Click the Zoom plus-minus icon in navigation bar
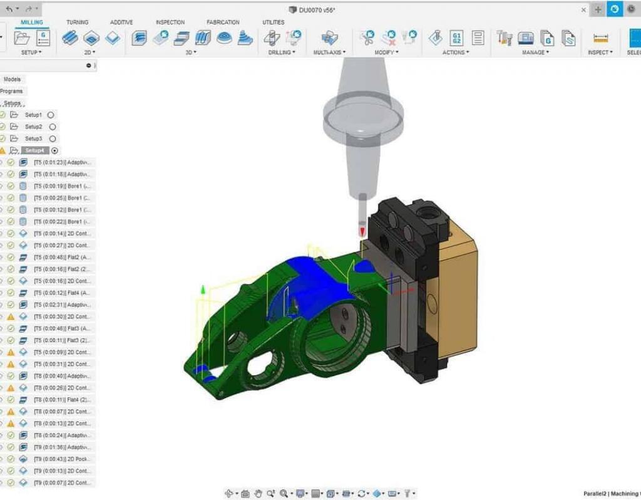641x500 pixels. click(270, 494)
